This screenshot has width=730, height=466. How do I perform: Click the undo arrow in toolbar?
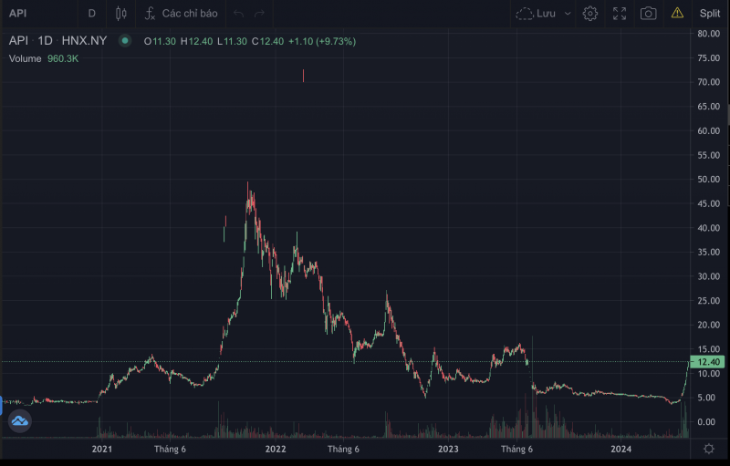coord(239,13)
